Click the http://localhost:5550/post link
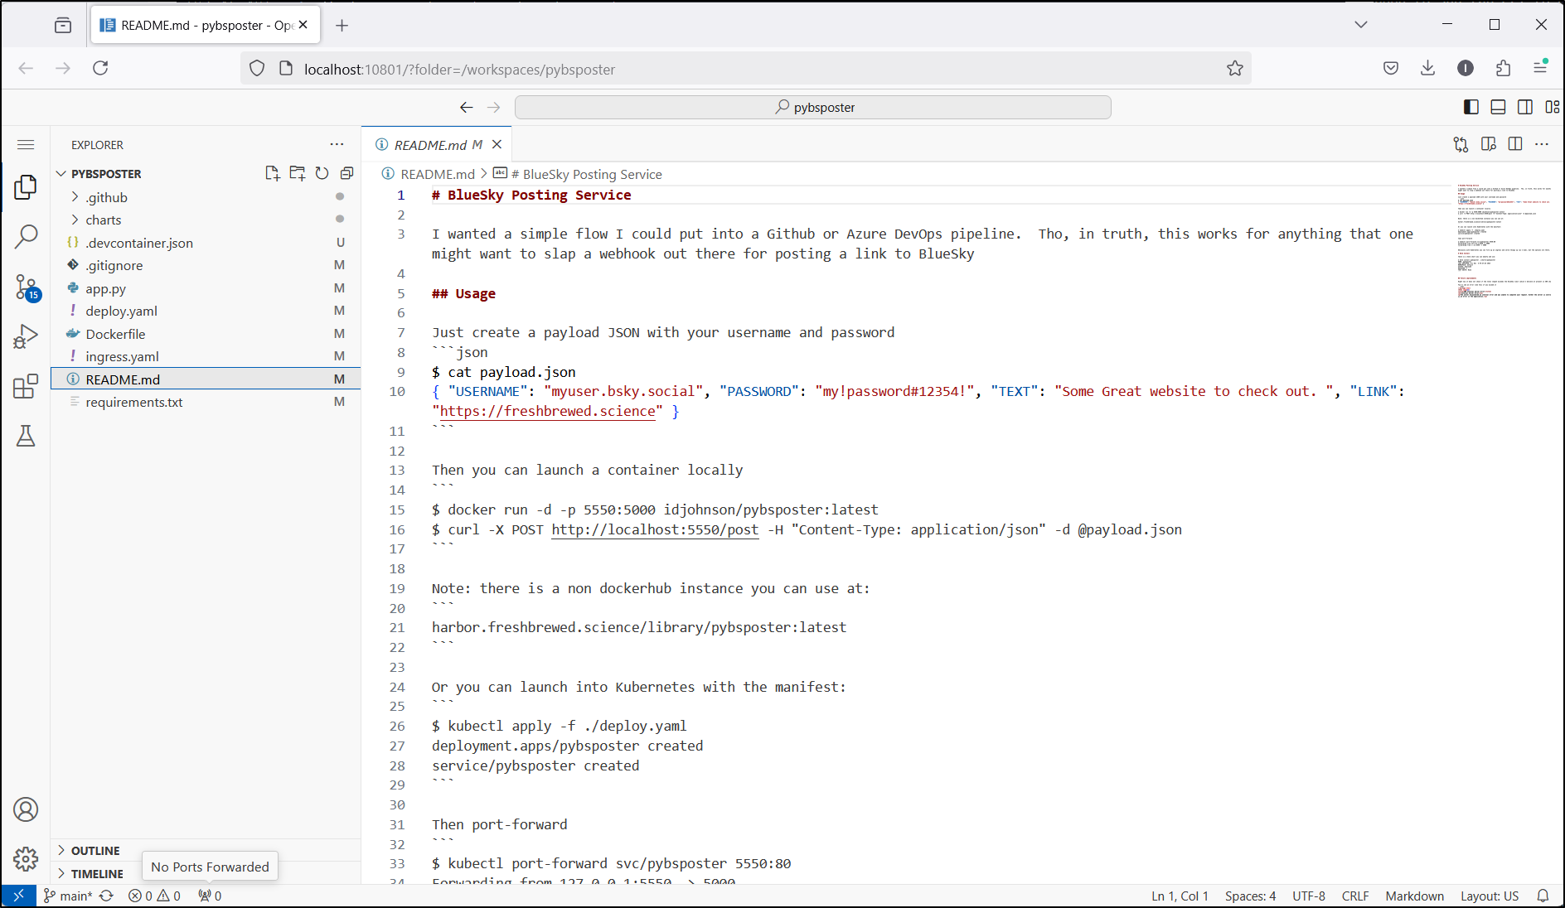The height and width of the screenshot is (908, 1565). 655,529
